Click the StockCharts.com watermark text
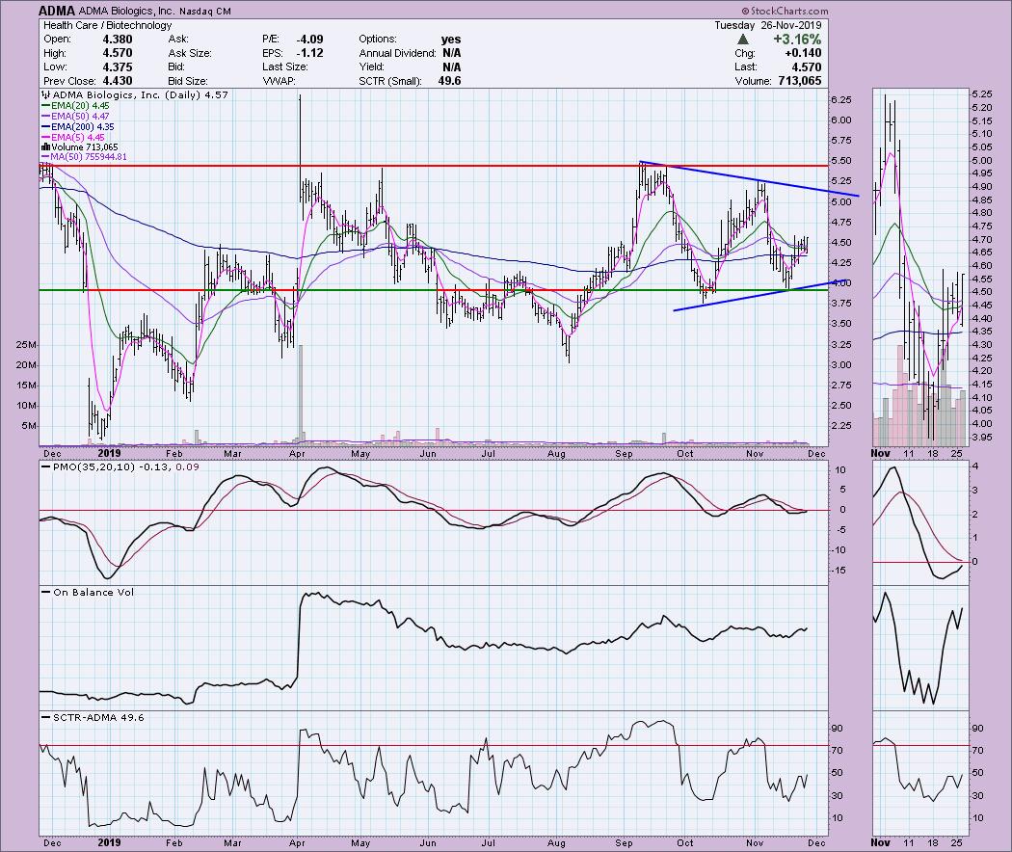This screenshot has width=1012, height=852. coord(785,11)
